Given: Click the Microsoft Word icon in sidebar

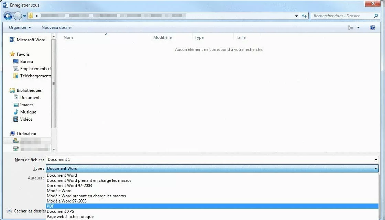Looking at the screenshot, I should (x=12, y=40).
